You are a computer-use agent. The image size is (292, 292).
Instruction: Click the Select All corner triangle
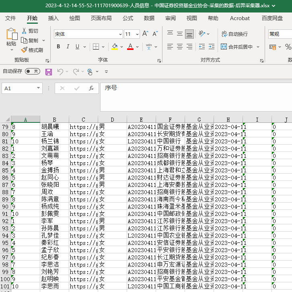8,119
